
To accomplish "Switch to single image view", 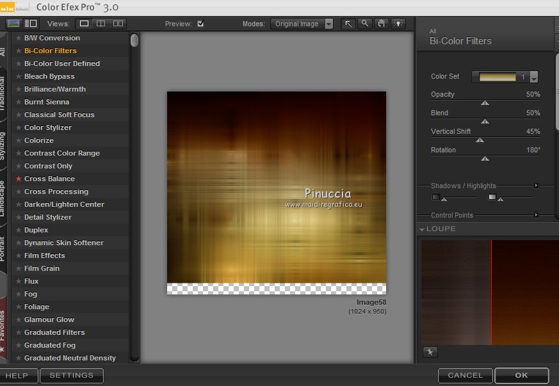I will pos(85,24).
